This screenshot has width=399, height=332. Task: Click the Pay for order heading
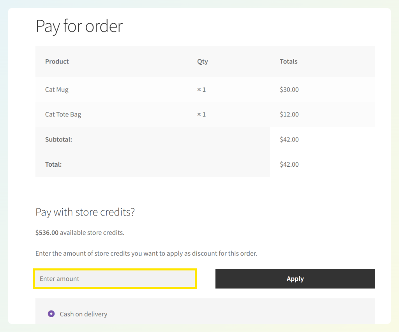coord(79,26)
